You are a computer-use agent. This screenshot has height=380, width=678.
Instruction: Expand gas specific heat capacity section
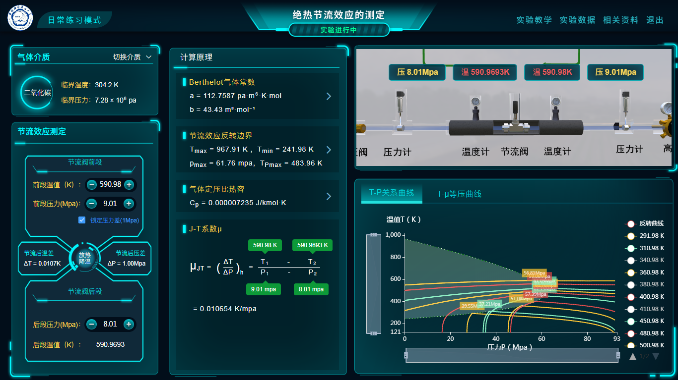pyautogui.click(x=329, y=197)
